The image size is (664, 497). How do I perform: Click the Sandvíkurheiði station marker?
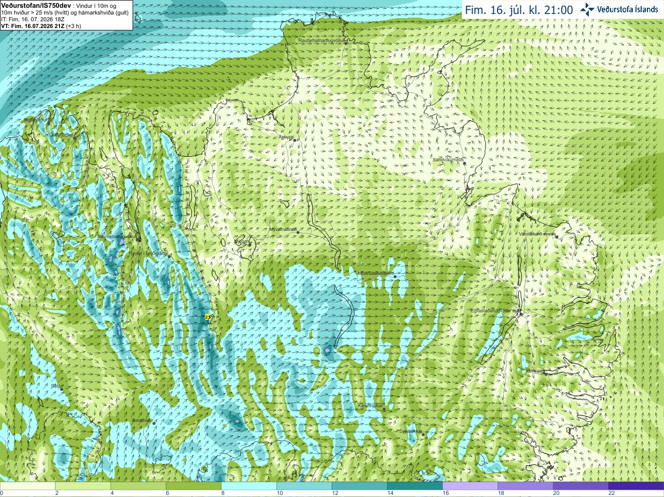pyautogui.click(x=465, y=163)
